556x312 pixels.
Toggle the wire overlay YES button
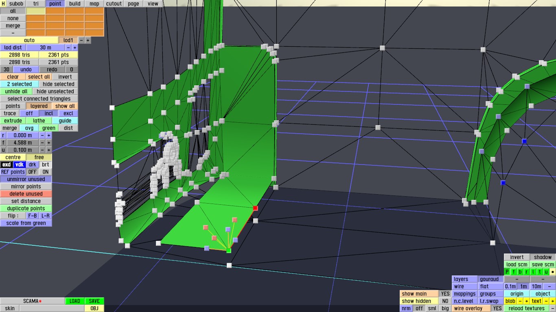497,308
